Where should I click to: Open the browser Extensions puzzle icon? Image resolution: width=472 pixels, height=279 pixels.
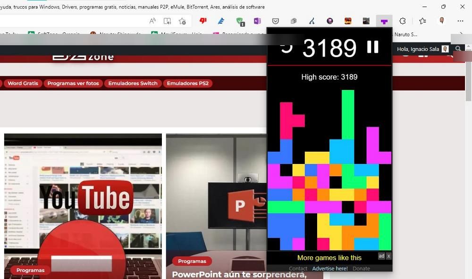(403, 21)
